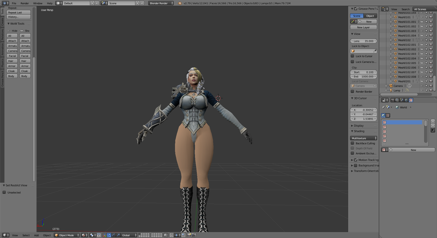Expand the Camera item in outliner
437x238 pixels.
386,86
